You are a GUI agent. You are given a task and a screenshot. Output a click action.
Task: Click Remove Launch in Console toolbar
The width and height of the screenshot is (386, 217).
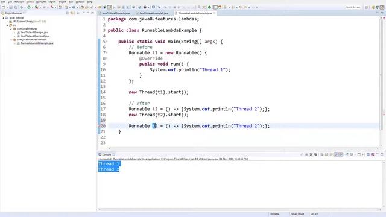pos(311,154)
